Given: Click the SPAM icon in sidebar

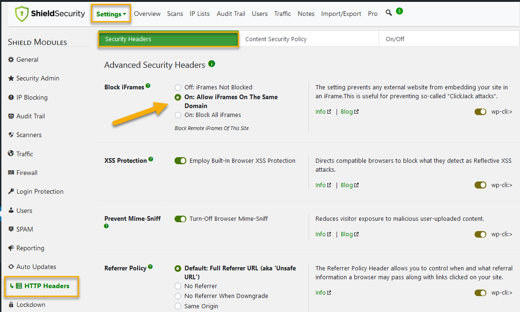Looking at the screenshot, I should [x=11, y=229].
